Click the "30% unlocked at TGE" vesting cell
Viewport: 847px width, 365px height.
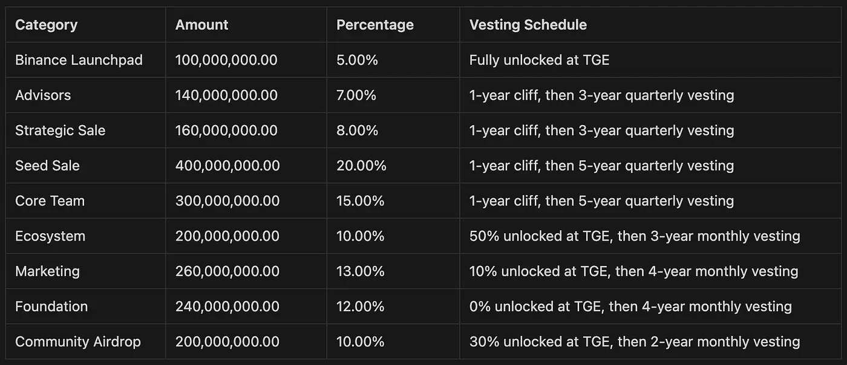point(635,341)
